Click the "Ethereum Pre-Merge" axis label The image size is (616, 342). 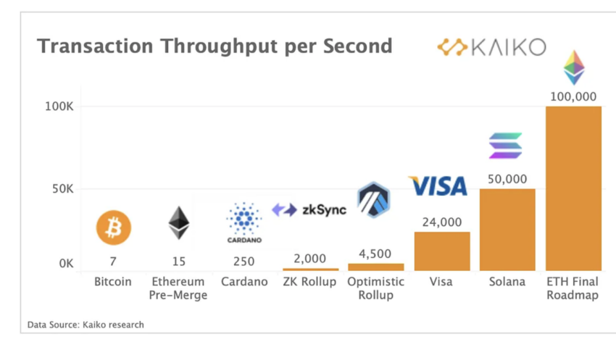point(179,288)
